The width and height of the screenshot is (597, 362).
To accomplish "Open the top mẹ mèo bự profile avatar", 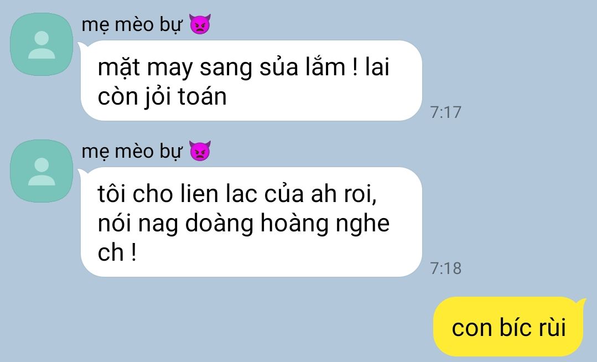I will (41, 44).
